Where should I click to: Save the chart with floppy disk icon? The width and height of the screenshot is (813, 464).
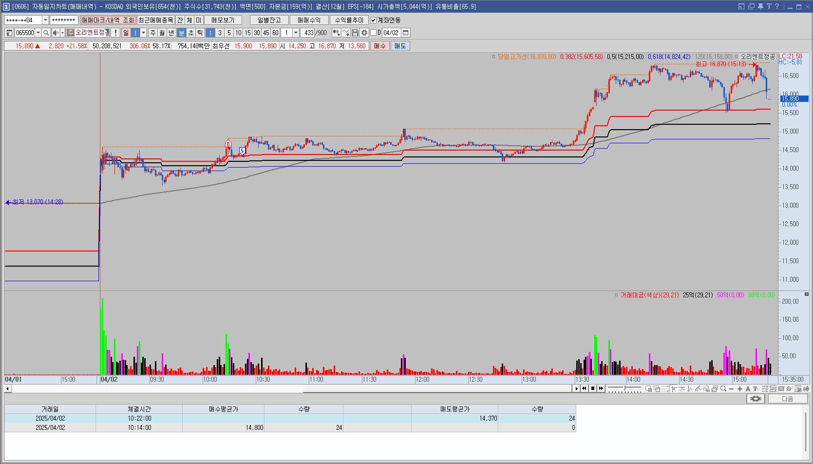[x=355, y=33]
